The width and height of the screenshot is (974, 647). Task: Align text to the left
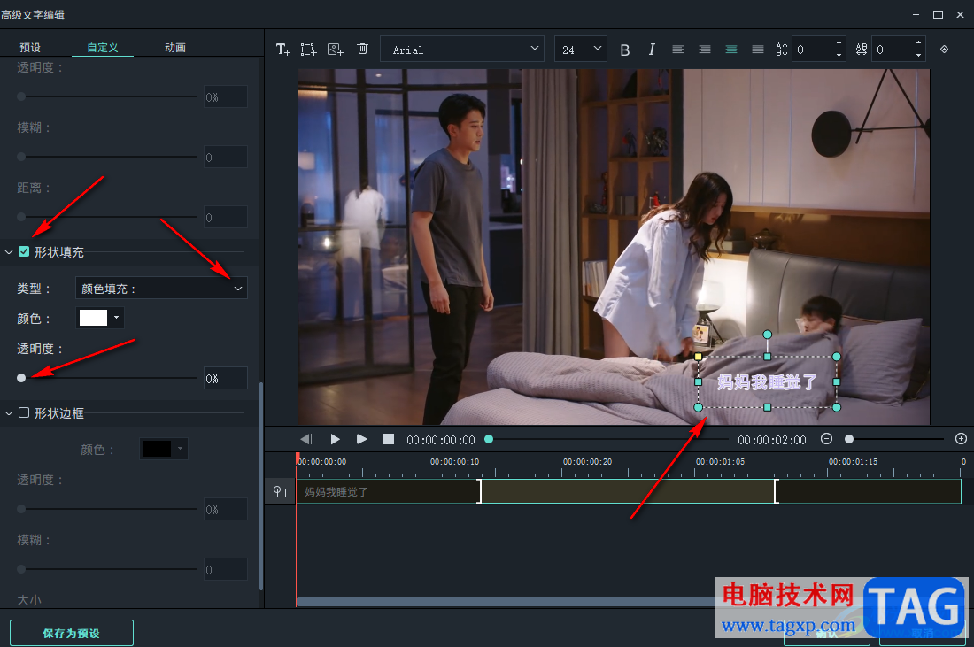click(678, 50)
